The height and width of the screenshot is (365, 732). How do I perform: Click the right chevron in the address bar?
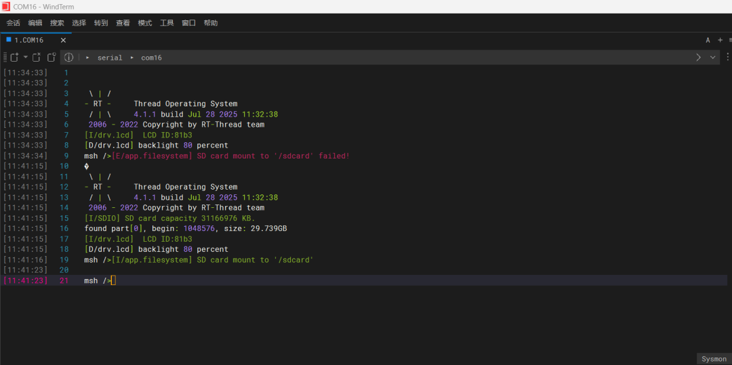coord(698,58)
